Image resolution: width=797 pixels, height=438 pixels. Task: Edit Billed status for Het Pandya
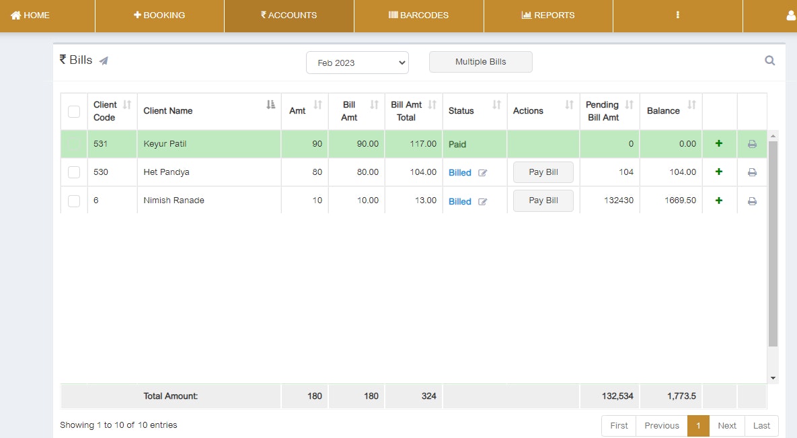[x=482, y=173]
